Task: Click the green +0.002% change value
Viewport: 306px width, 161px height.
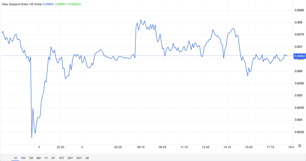Action: 74,4
